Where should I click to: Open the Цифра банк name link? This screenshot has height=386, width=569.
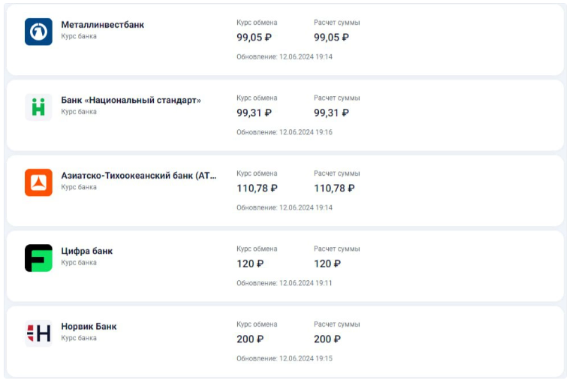(86, 251)
